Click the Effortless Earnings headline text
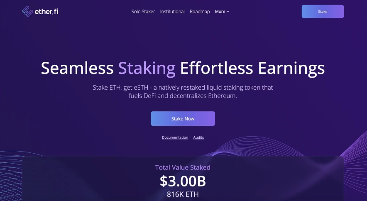 (252, 68)
